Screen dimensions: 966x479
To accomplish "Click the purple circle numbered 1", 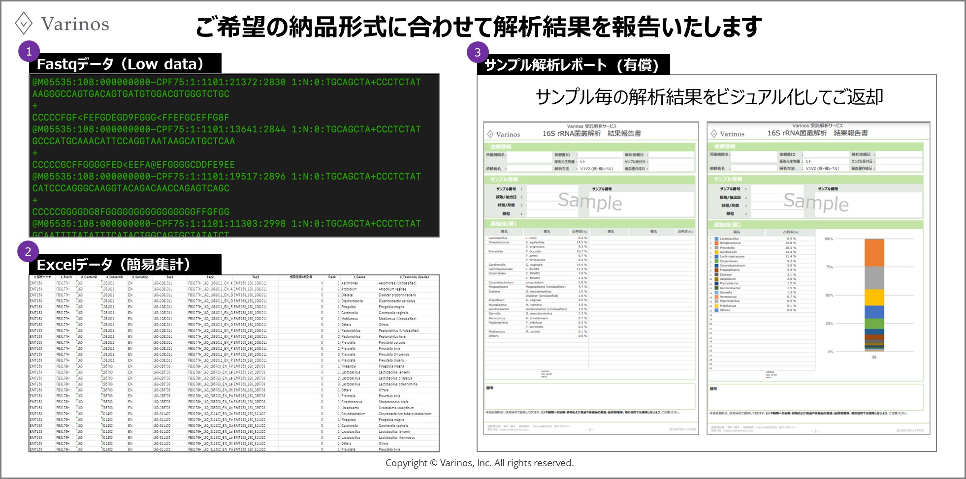I will coord(29,51).
